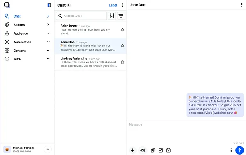Open the Jane Doe conversation options menu
The width and height of the screenshot is (246, 155).
[x=242, y=5]
